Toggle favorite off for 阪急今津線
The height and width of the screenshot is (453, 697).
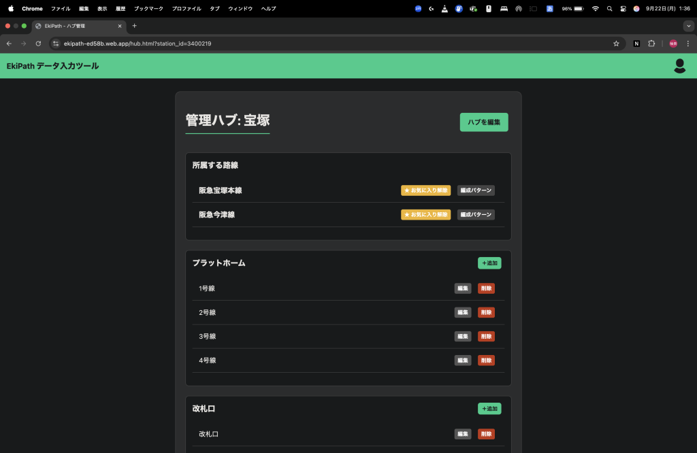425,215
